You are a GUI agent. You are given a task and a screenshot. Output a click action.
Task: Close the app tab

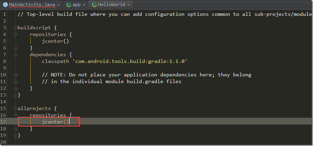[x=84, y=5]
